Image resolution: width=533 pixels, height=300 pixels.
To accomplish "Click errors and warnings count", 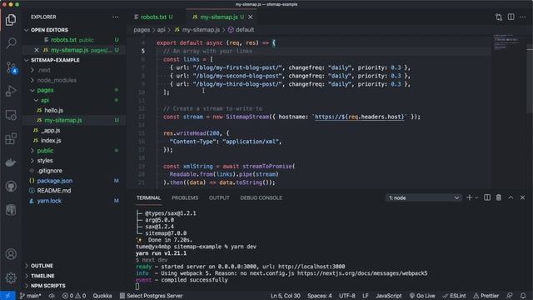I will [74, 296].
